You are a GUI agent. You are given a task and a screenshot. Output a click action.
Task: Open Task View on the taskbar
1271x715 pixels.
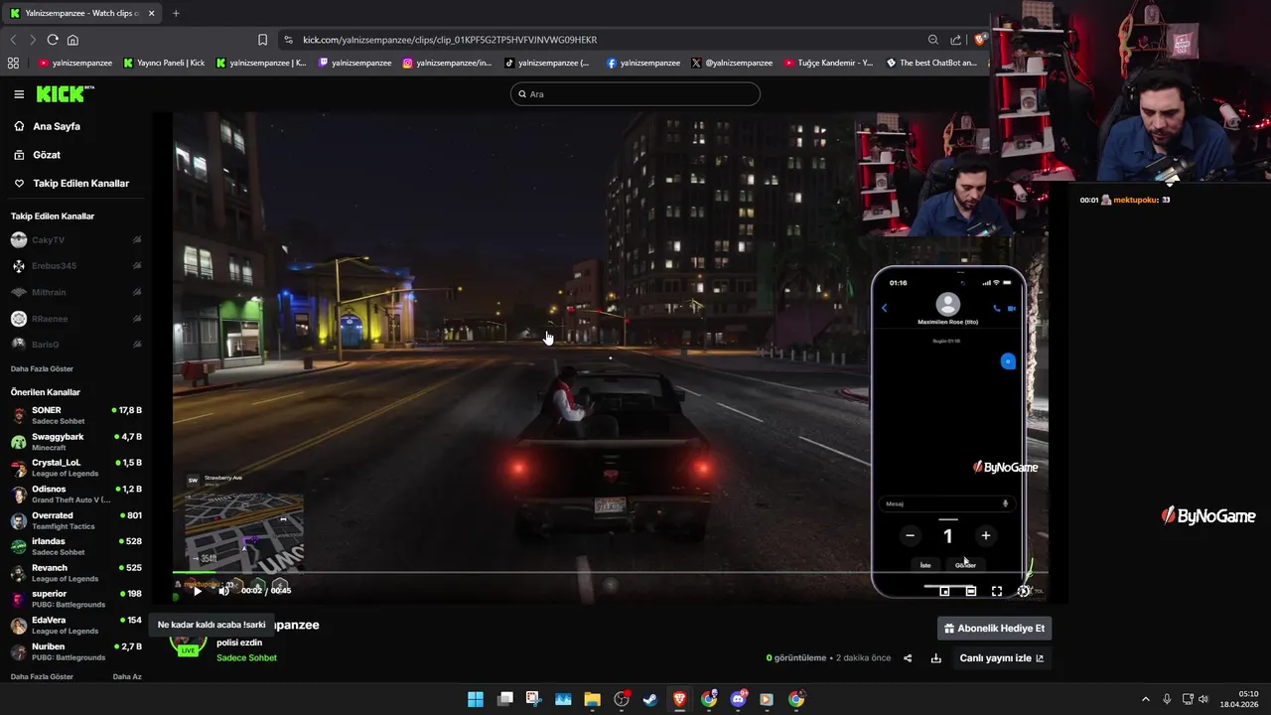click(x=504, y=699)
